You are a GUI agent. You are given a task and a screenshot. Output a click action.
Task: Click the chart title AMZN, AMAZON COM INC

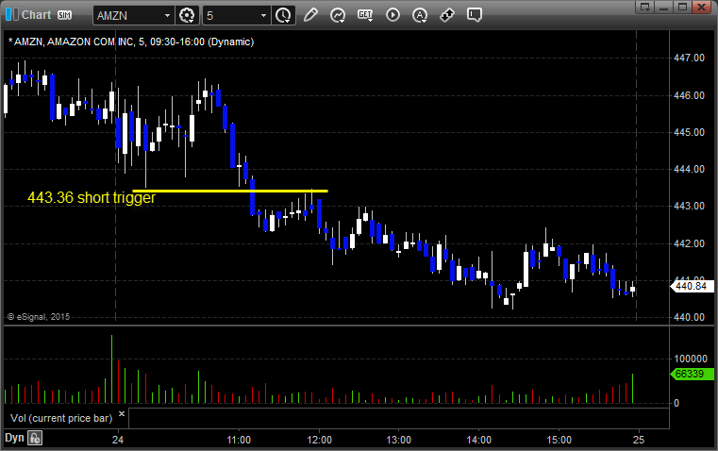point(131,42)
